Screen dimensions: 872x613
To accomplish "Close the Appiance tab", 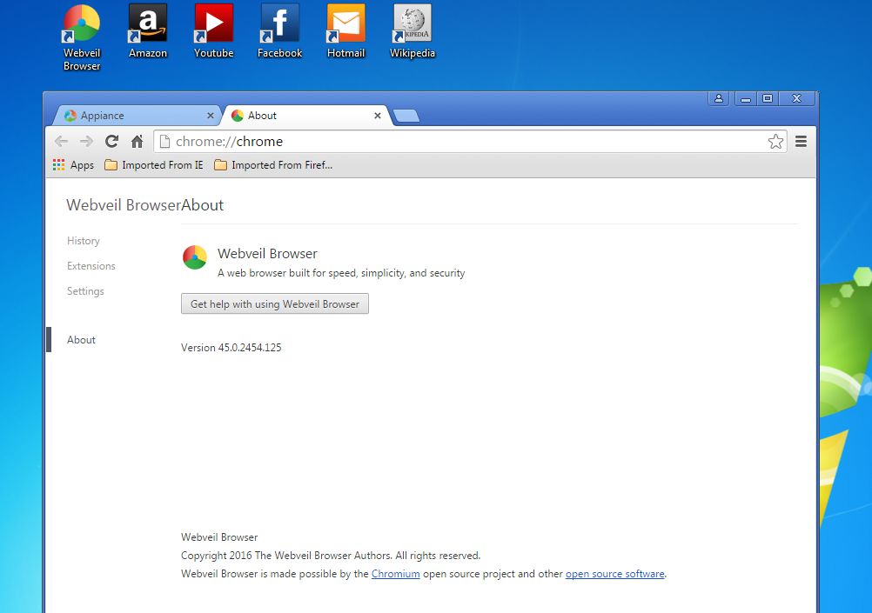I will [x=211, y=116].
